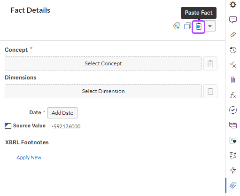Toggle the Source Value indicator box
The image size is (240, 196).
pos(8,126)
